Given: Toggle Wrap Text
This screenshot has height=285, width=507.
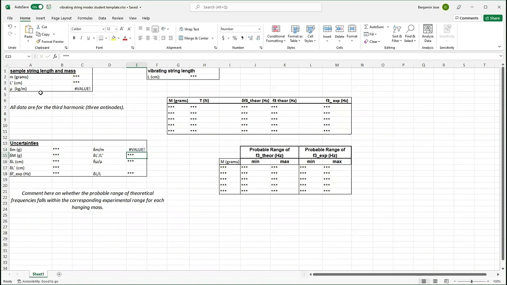Looking at the screenshot, I should 189,29.
